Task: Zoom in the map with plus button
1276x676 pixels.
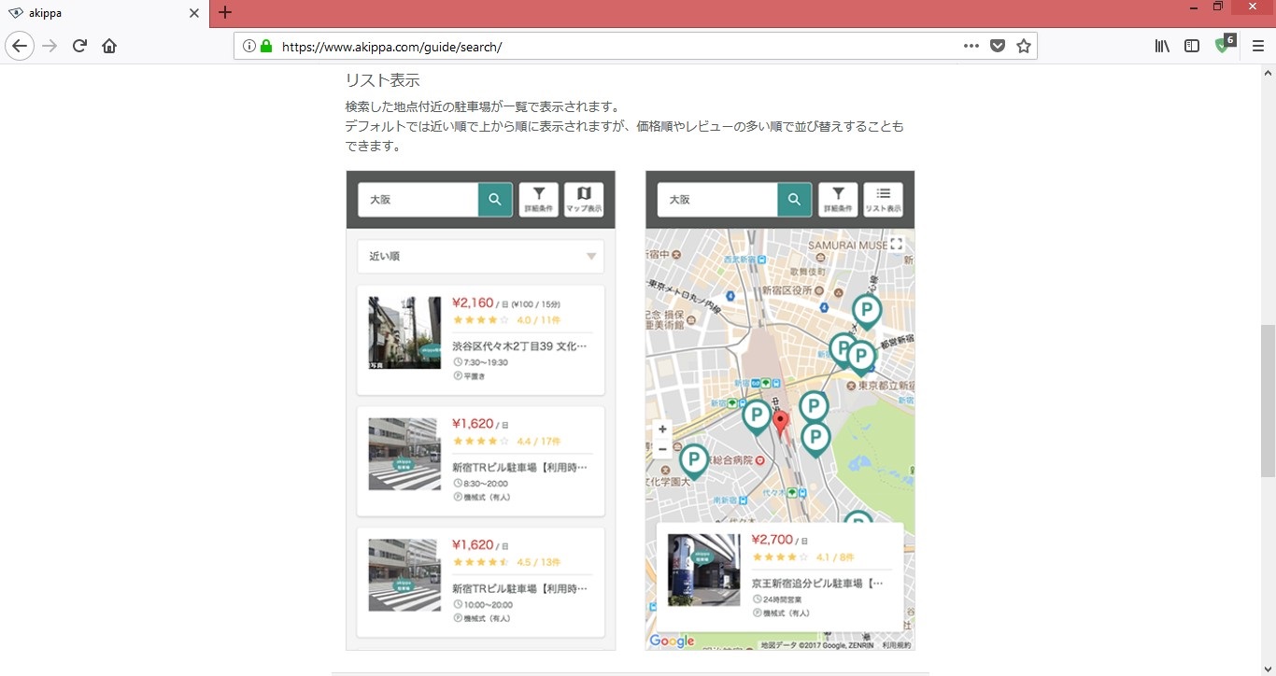Action: [x=662, y=430]
